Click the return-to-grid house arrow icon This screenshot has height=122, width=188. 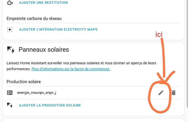tap(10, 3)
